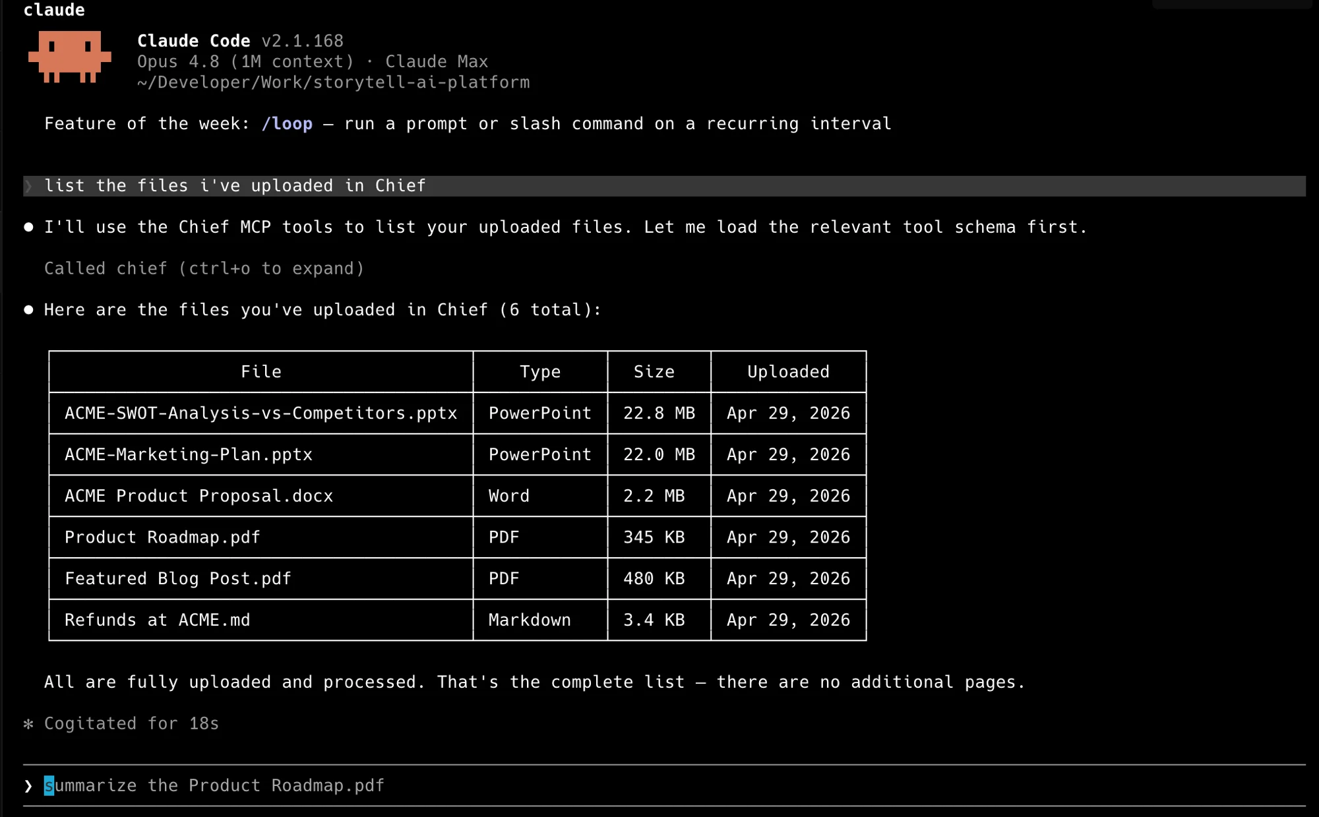This screenshot has width=1319, height=817.
Task: Select the 'claude' window title text
Action: tap(54, 10)
